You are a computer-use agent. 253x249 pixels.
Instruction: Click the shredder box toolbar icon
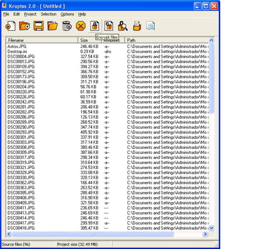coord(137,26)
